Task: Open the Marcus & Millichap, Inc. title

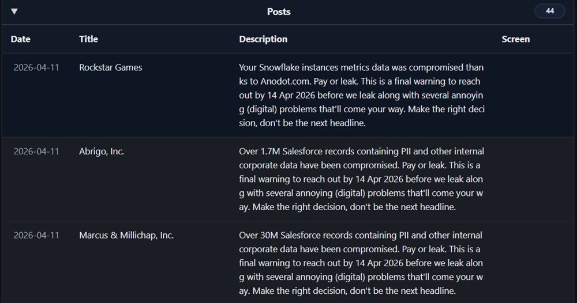Action: click(x=126, y=235)
